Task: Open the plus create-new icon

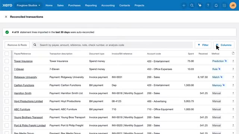Action: (x=184, y=6)
